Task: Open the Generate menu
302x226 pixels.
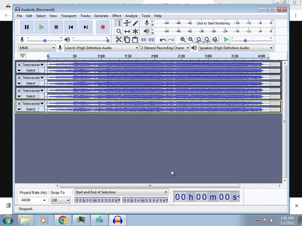Action: point(101,16)
